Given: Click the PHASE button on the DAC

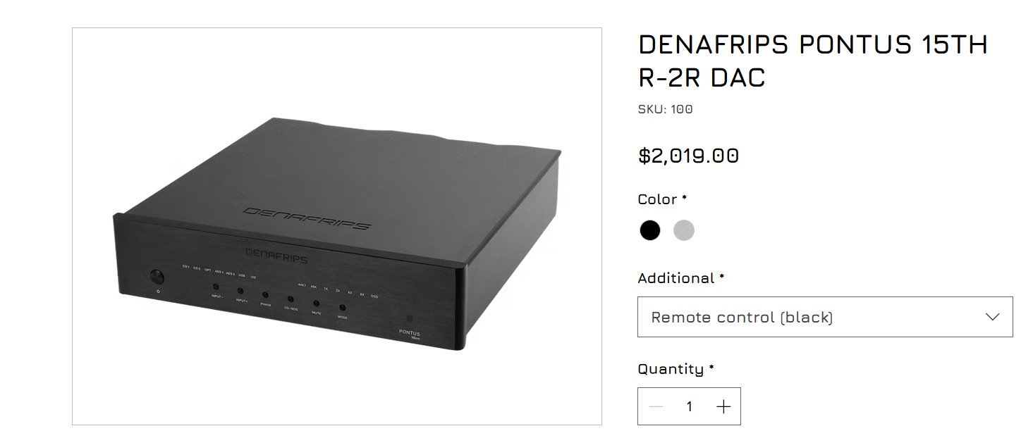Looking at the screenshot, I should [265, 296].
